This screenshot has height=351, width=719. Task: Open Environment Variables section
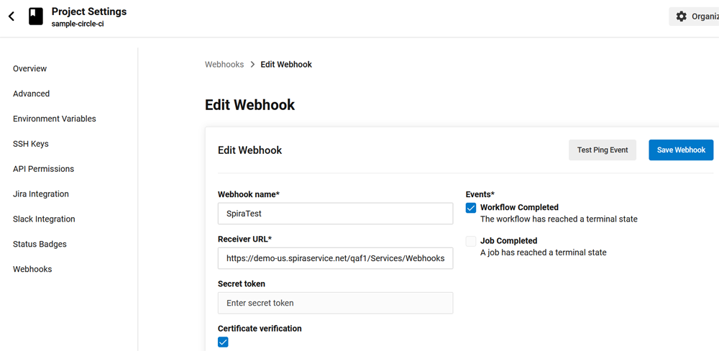54,119
